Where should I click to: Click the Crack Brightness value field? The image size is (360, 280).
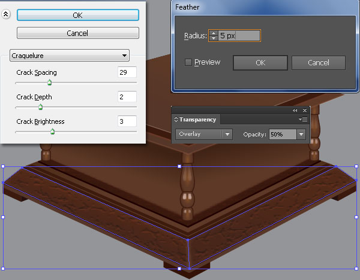tap(127, 121)
